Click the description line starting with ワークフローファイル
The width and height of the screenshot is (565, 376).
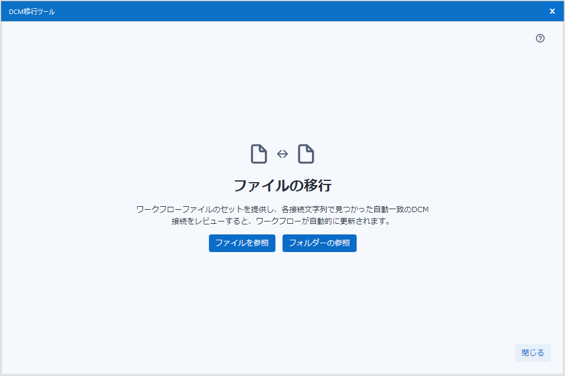coord(282,210)
